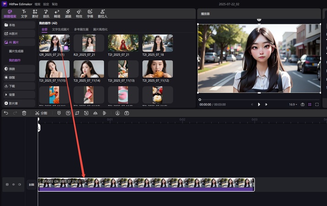Filter by 文字生成圖片
The height and width of the screenshot is (206, 327).
point(61,29)
